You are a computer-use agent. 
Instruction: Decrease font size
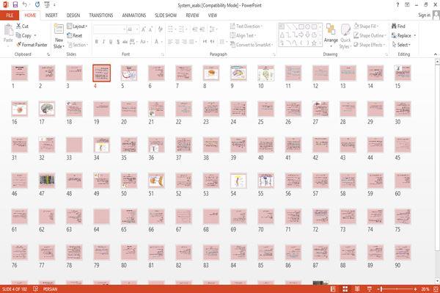coord(151,29)
